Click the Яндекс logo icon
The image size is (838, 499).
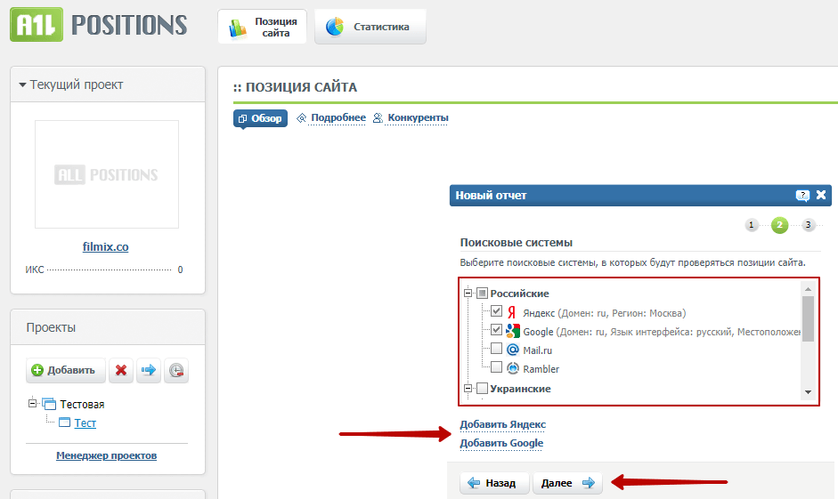pyautogui.click(x=512, y=312)
